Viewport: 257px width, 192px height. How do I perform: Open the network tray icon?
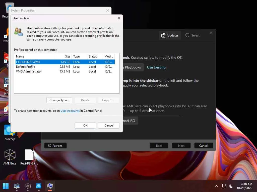click(224, 186)
